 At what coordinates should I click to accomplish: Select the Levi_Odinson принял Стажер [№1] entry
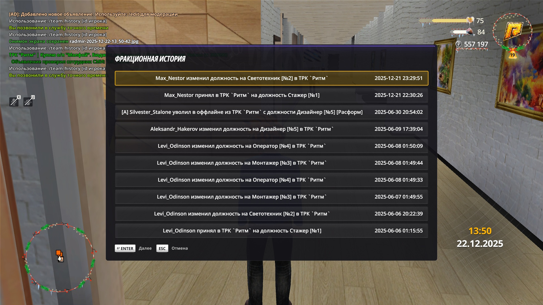[x=271, y=231]
